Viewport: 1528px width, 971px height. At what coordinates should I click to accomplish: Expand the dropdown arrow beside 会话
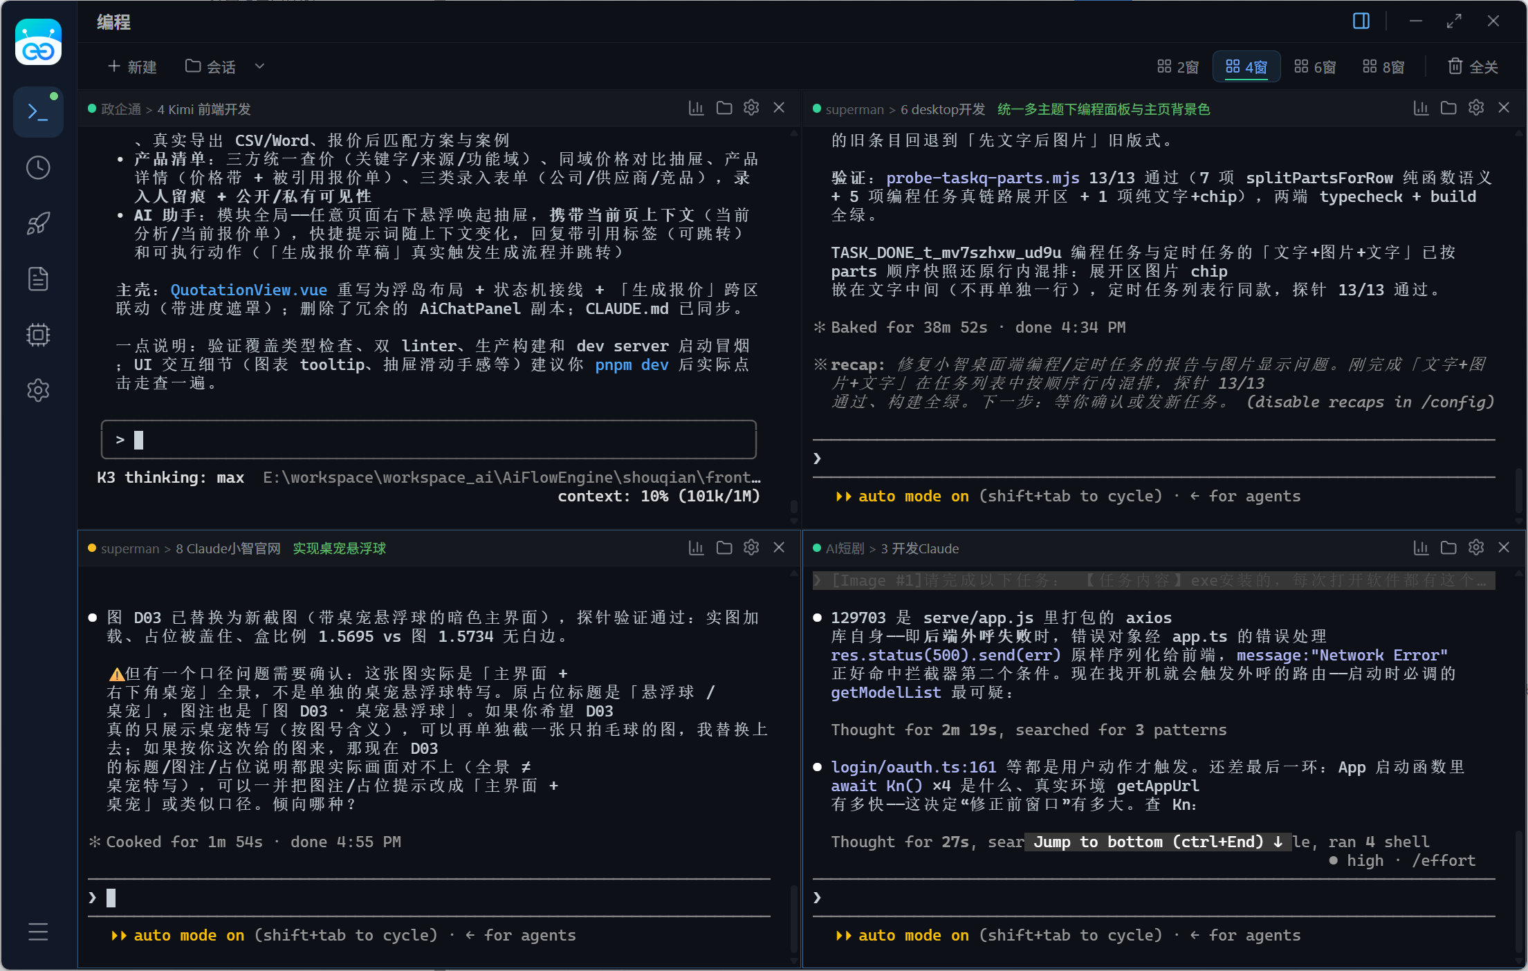pyautogui.click(x=259, y=66)
